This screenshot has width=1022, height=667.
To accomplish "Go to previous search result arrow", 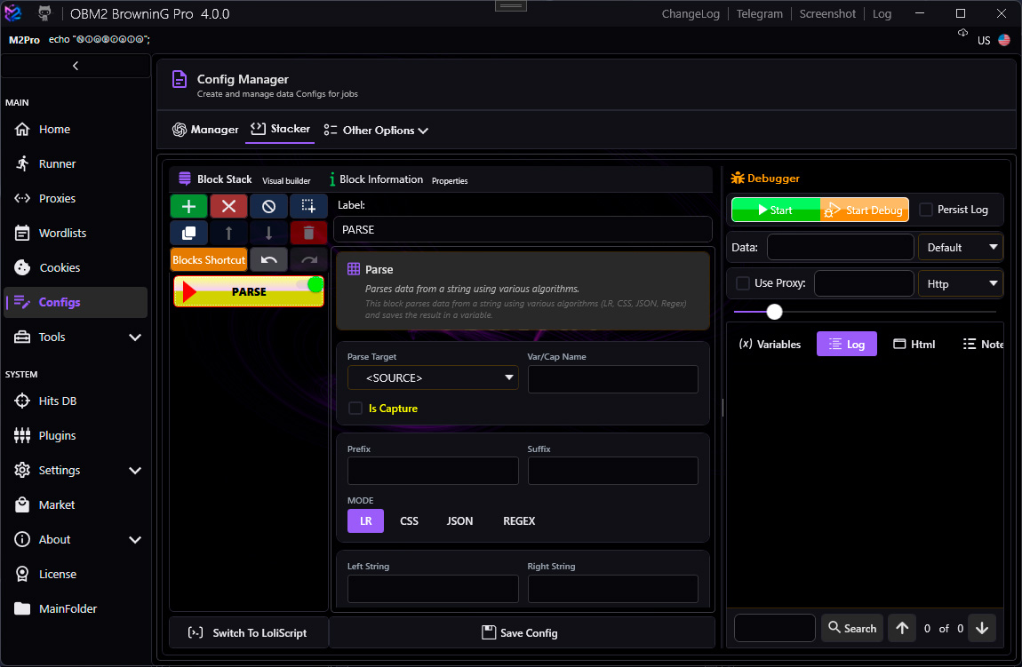I will [902, 628].
